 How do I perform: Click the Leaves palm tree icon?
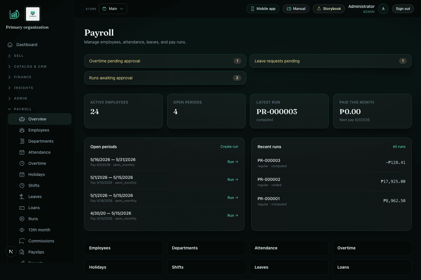point(22,197)
